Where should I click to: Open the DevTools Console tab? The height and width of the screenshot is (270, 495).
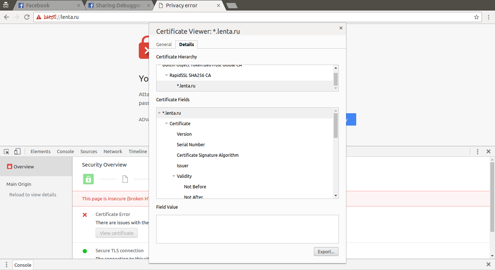65,152
